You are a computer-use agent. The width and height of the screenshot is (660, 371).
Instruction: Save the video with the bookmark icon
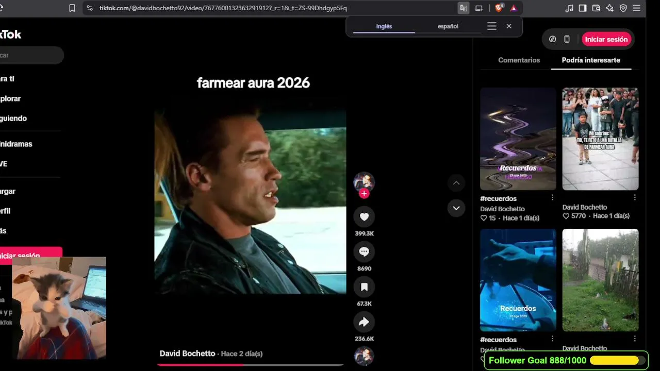coord(364,287)
